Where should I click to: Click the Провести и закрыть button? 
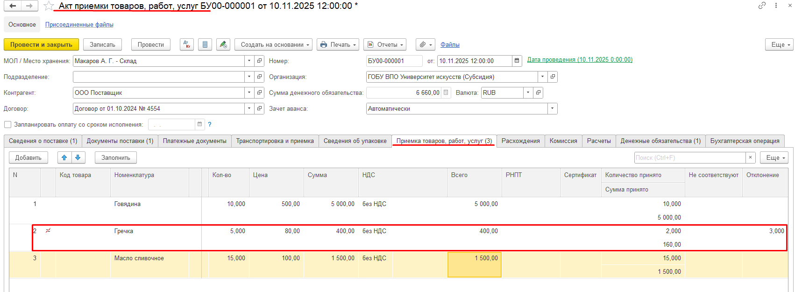[x=41, y=44]
